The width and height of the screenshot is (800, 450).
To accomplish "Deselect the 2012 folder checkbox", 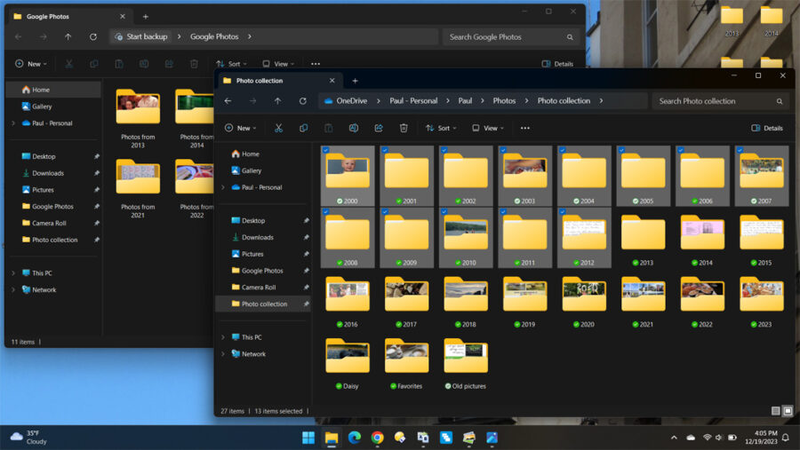I will [562, 213].
